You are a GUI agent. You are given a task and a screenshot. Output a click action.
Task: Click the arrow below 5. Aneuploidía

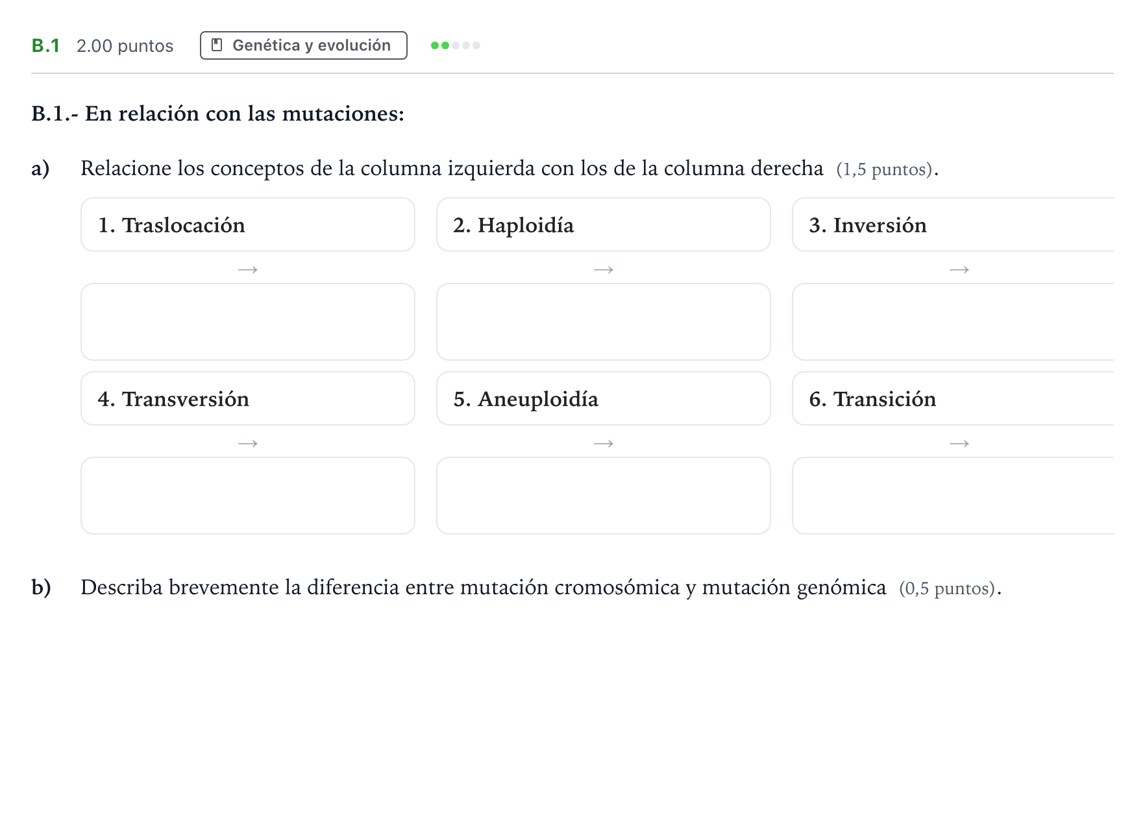(x=604, y=443)
